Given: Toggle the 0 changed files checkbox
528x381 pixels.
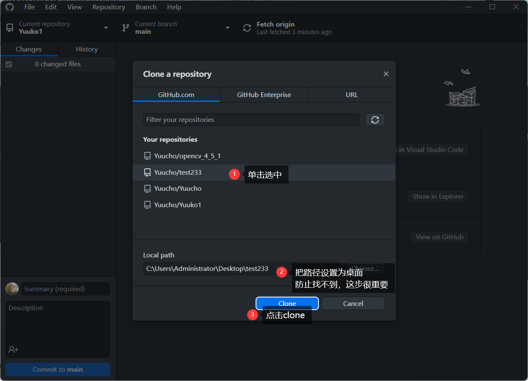Looking at the screenshot, I should (x=9, y=64).
